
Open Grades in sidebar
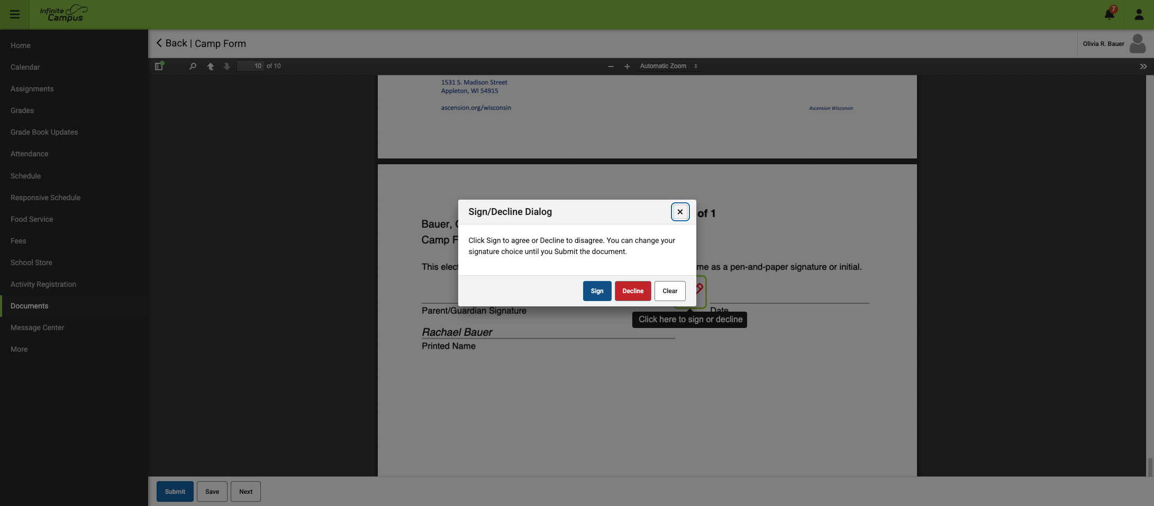[74, 110]
